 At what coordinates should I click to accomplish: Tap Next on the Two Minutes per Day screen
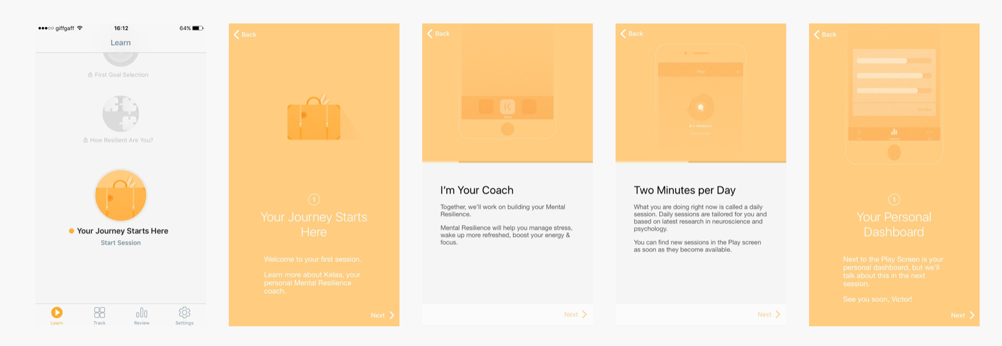pyautogui.click(x=769, y=314)
